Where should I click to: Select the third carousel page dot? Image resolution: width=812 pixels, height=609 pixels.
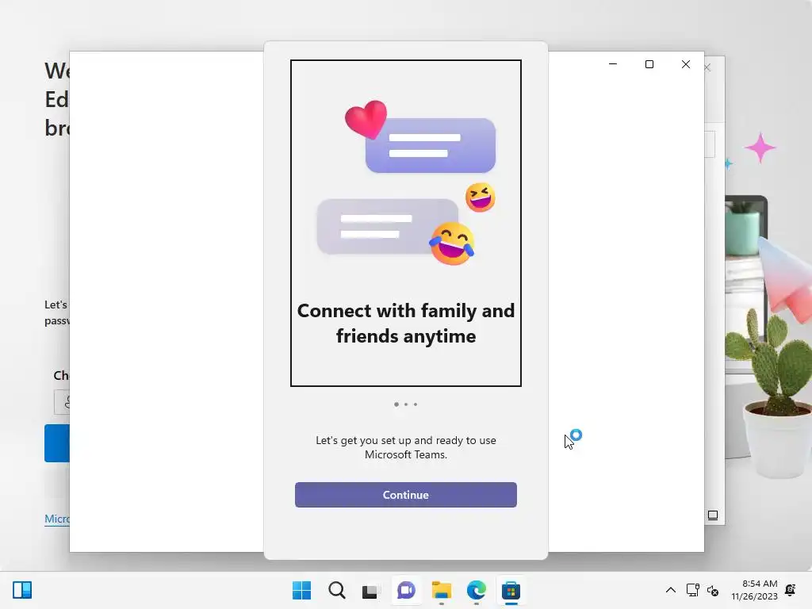coord(416,404)
